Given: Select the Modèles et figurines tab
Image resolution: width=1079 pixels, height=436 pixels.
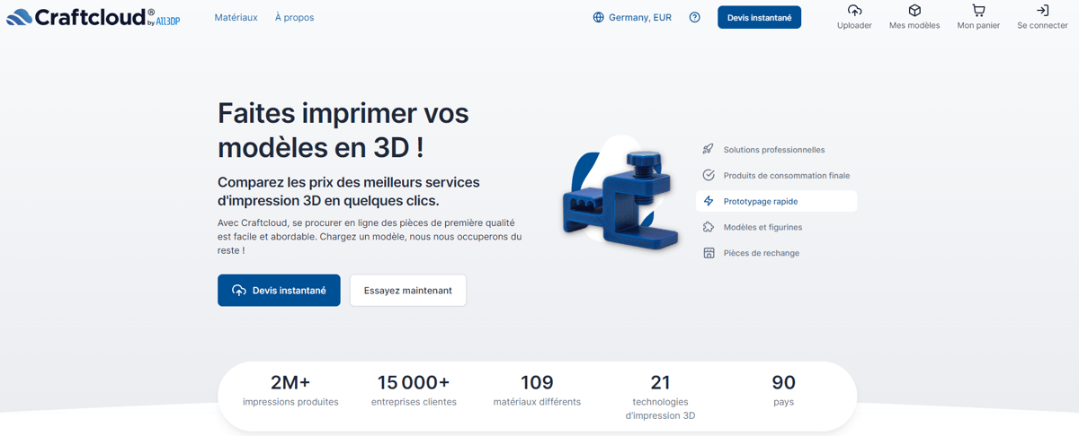Looking at the screenshot, I should (776, 227).
